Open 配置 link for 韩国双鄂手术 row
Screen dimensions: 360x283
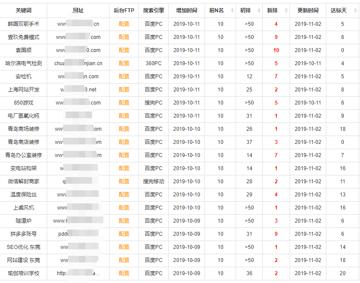click(124, 24)
